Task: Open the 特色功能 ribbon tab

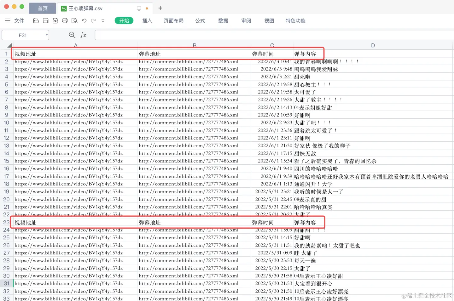Action: click(296, 21)
